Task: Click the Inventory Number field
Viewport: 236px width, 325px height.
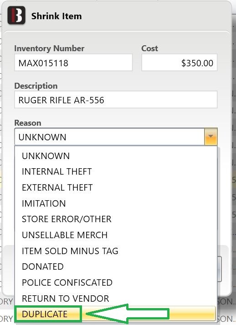Action: [73, 63]
